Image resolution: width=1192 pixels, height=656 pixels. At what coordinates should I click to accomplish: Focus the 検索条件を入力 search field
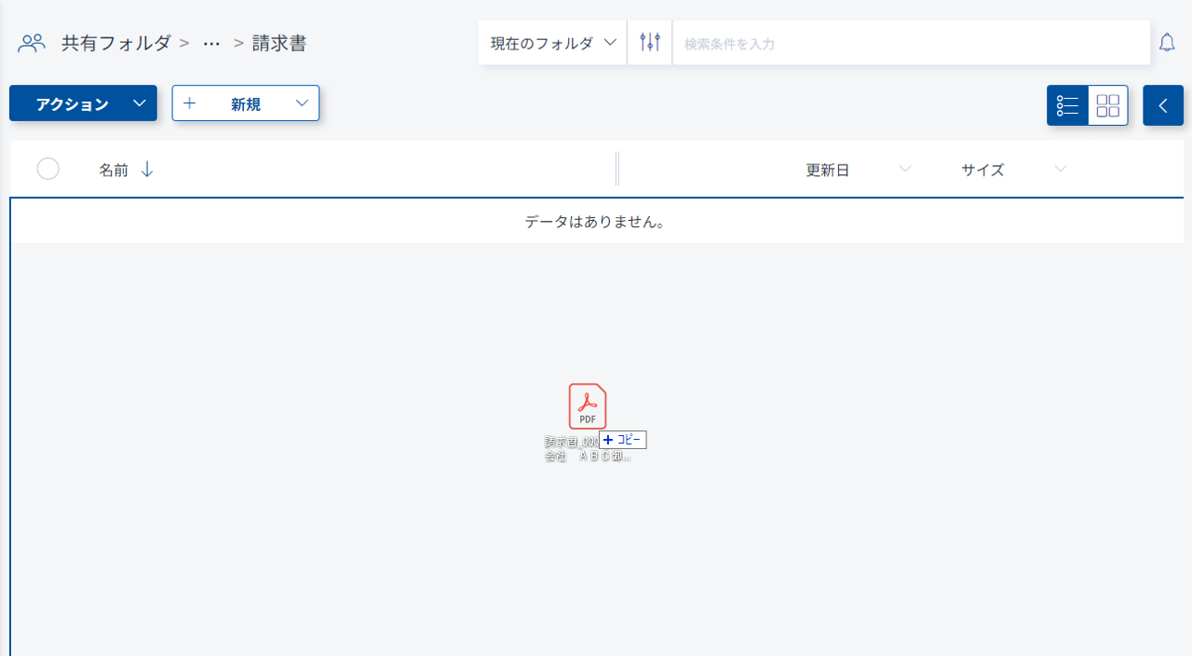910,43
